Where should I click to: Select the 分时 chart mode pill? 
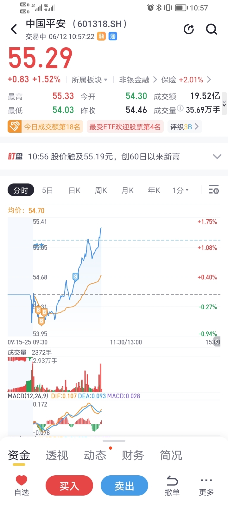tap(21, 190)
